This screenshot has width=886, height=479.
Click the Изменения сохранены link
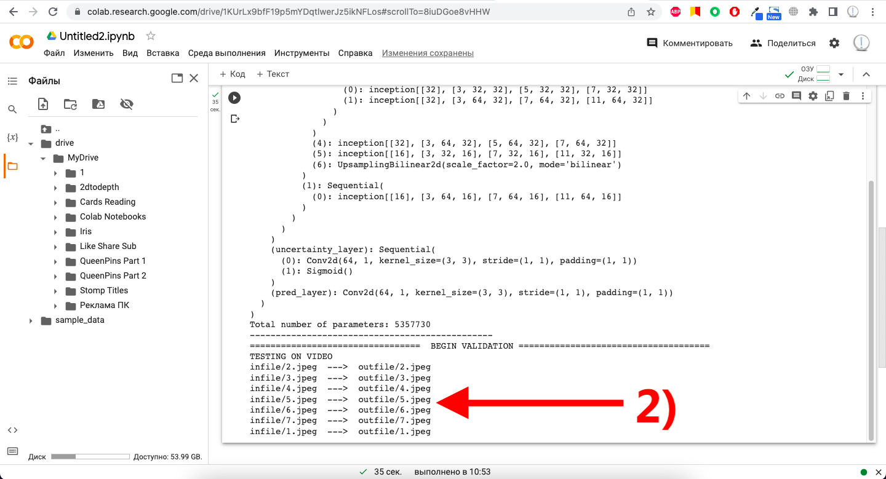(x=428, y=53)
